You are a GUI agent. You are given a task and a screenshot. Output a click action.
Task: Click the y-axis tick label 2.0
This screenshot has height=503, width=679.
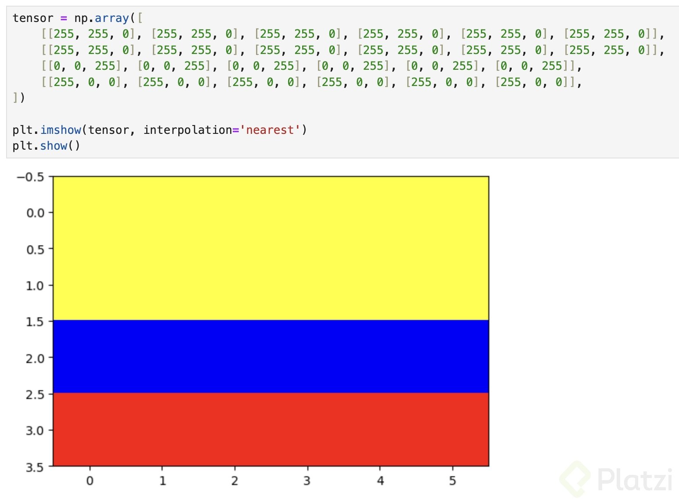point(36,358)
